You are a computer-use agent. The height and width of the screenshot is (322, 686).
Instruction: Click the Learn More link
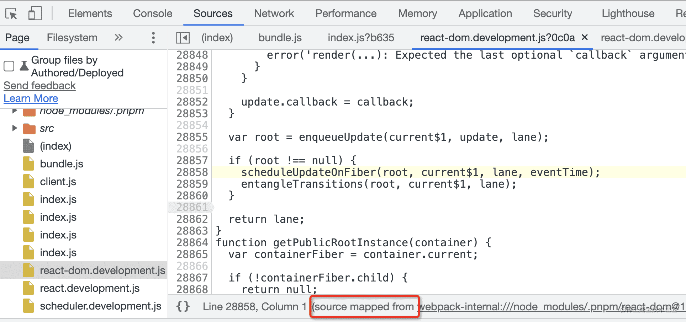31,98
